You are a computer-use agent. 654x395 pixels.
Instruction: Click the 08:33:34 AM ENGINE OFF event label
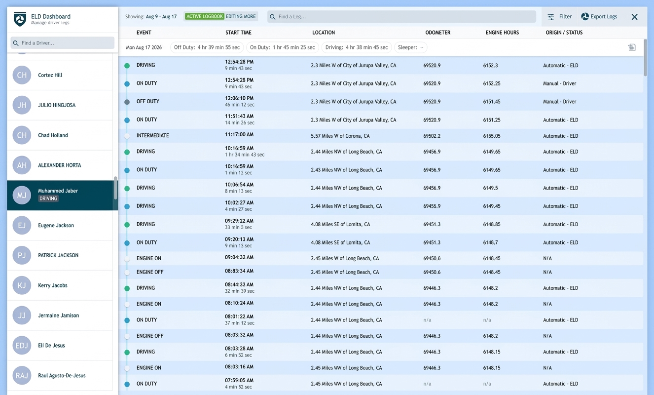[x=150, y=272]
